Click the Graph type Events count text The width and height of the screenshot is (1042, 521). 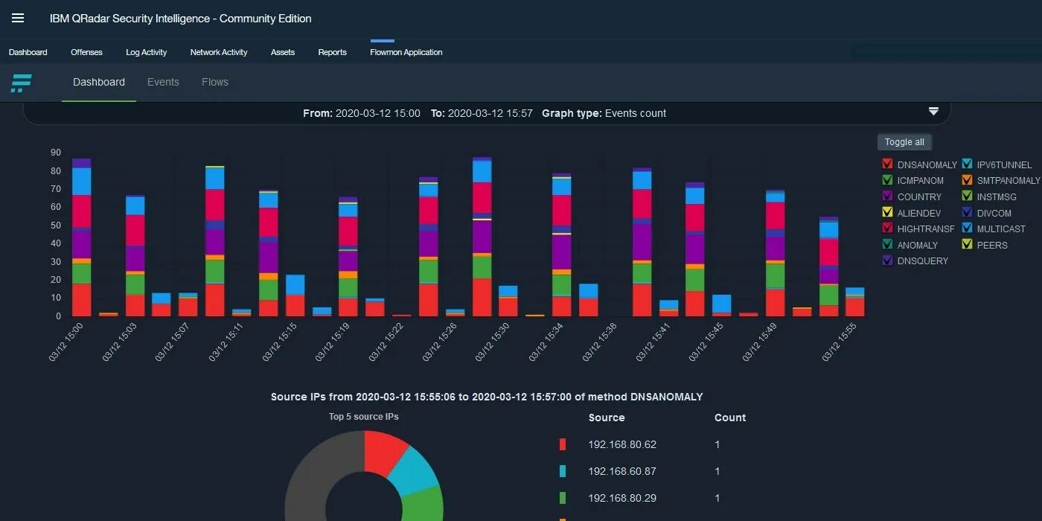tap(636, 113)
